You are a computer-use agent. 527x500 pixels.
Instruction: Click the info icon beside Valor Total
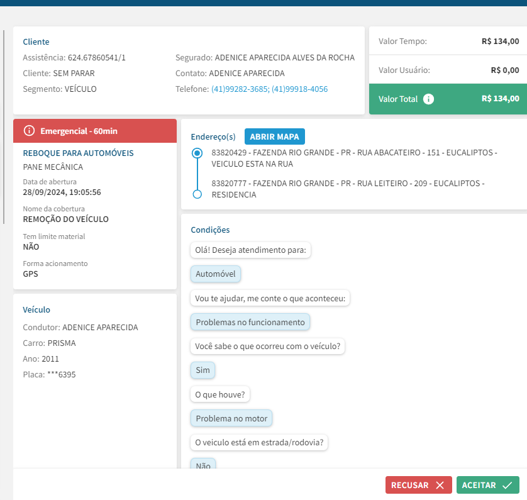tap(429, 99)
